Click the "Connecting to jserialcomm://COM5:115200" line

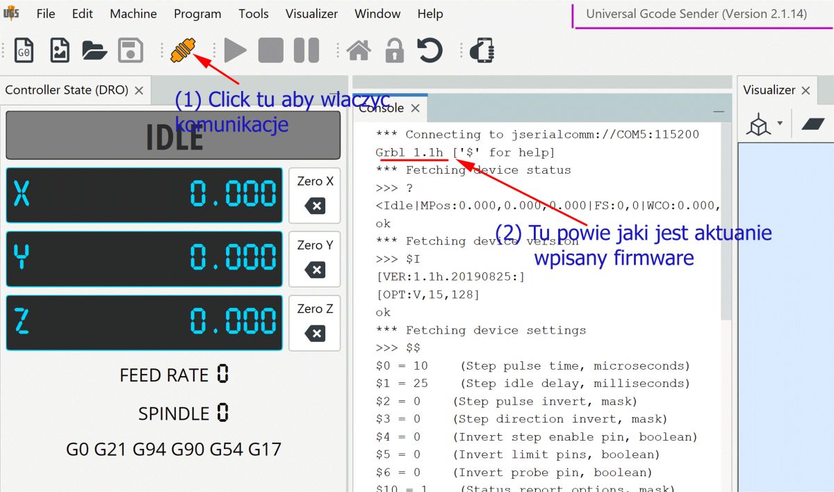tap(537, 134)
